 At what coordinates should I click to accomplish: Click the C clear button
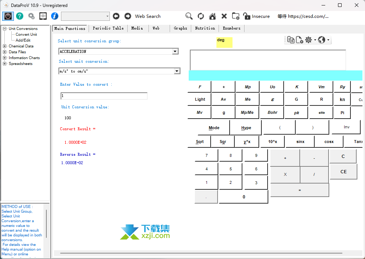pos(343,156)
